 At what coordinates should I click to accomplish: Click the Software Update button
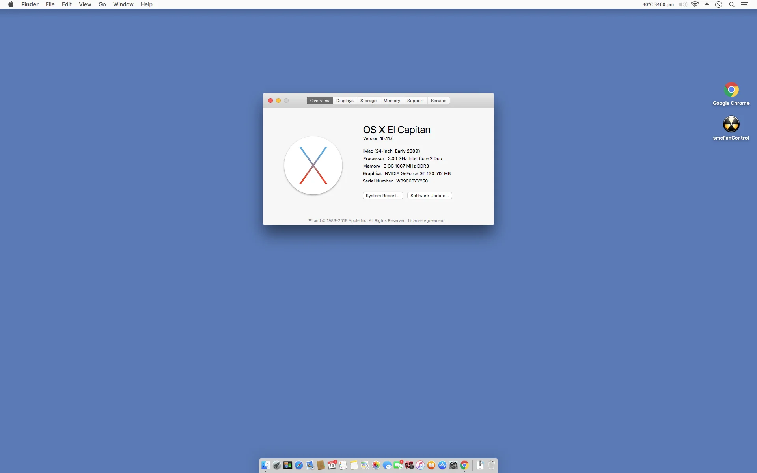429,196
